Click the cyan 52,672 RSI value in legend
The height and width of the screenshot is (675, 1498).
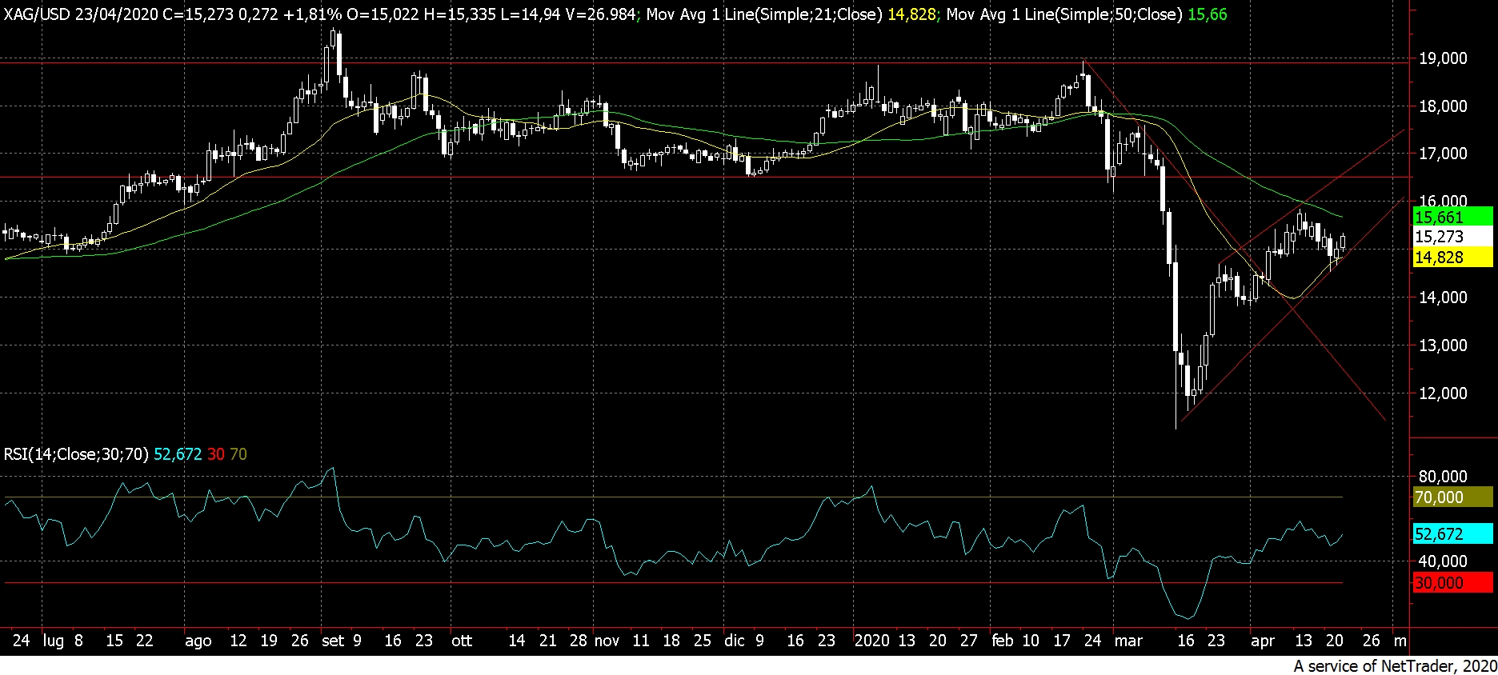(178, 454)
